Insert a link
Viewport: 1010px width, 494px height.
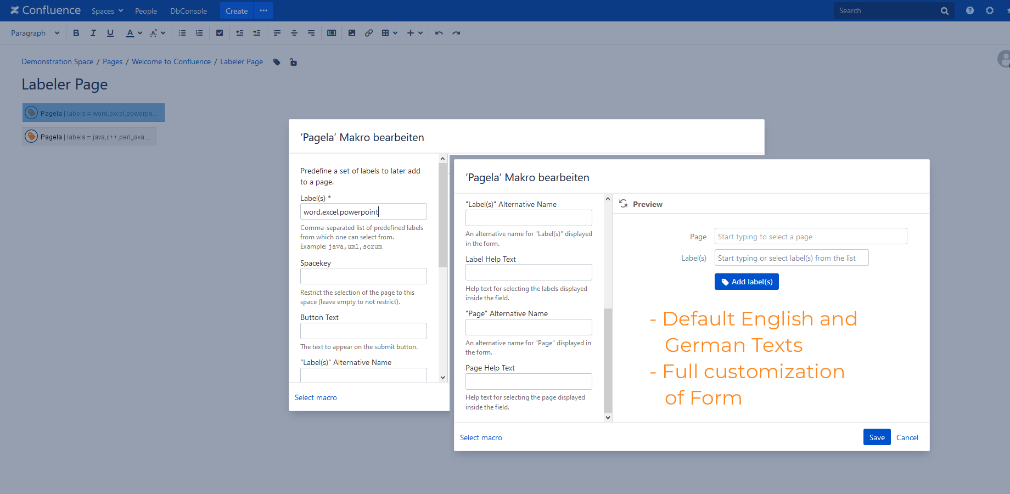(x=369, y=33)
